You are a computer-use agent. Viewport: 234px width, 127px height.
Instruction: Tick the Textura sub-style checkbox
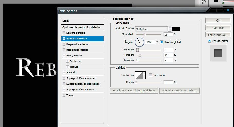67,67
